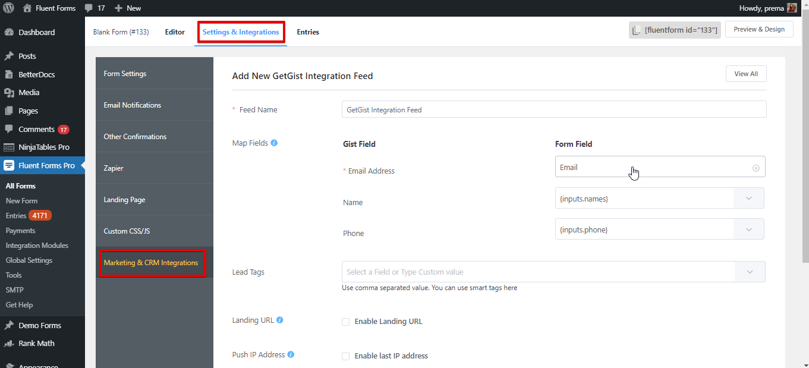Expand the Phone field dropdown arrow
The height and width of the screenshot is (368, 809).
click(x=748, y=229)
